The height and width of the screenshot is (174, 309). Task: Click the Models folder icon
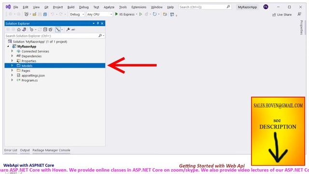point(18,66)
